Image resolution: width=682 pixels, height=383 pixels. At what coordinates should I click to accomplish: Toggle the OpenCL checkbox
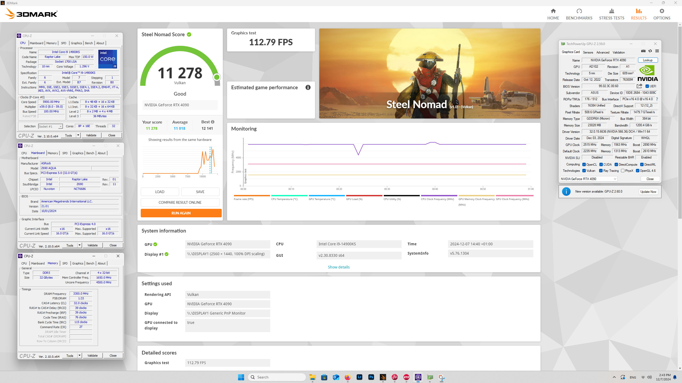coord(584,165)
